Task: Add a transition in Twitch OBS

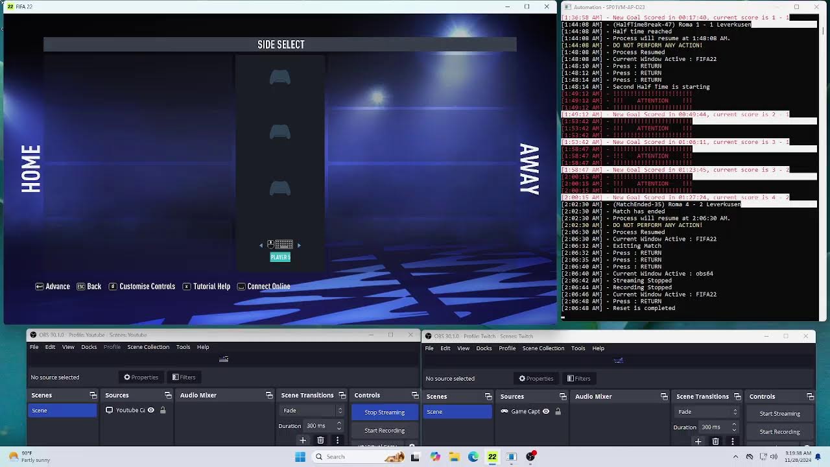Action: click(698, 442)
